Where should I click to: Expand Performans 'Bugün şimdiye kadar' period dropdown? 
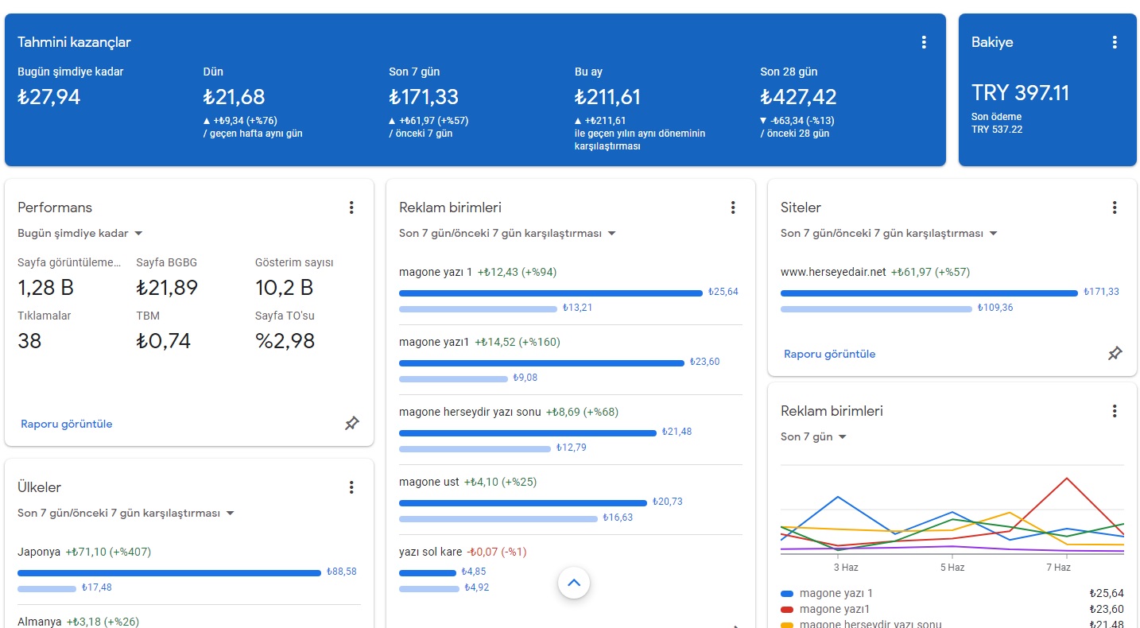click(80, 234)
